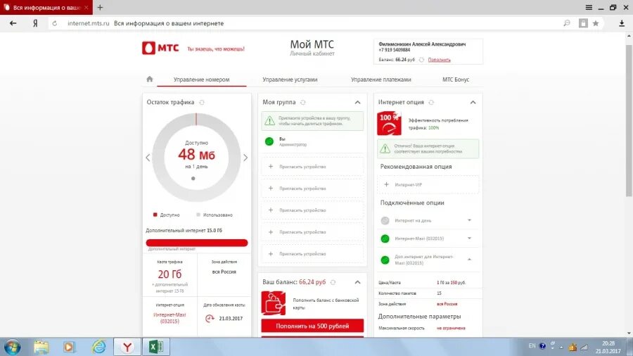The height and width of the screenshot is (356, 633).
Task: Refresh the Моя группа panel
Action: pos(302,103)
